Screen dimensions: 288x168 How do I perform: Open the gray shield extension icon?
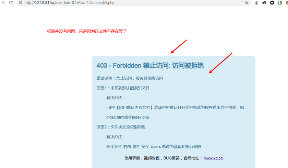(x=280, y=2)
